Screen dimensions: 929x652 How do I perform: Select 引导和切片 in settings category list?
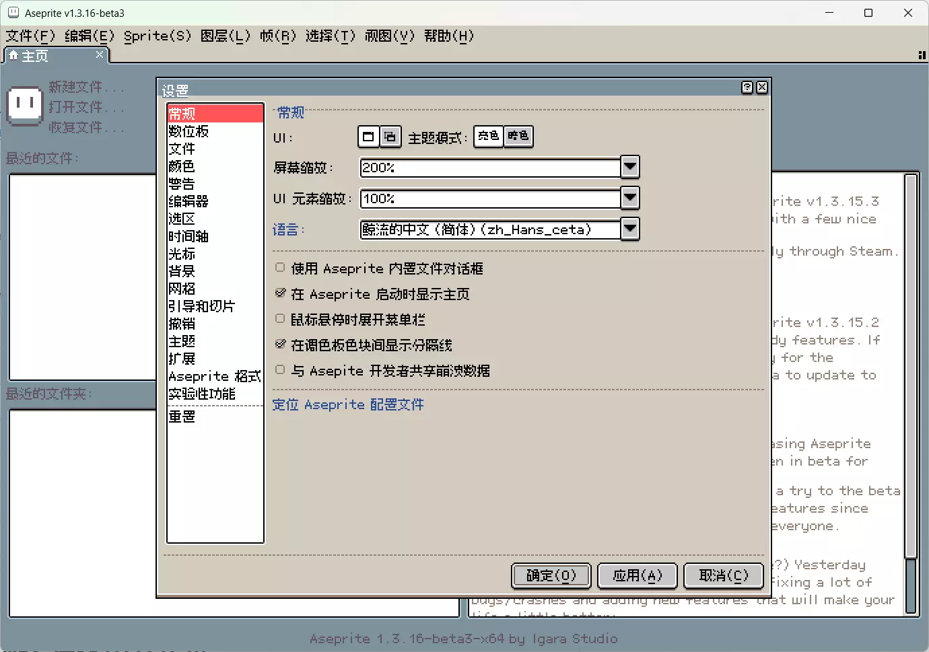[x=215, y=305]
